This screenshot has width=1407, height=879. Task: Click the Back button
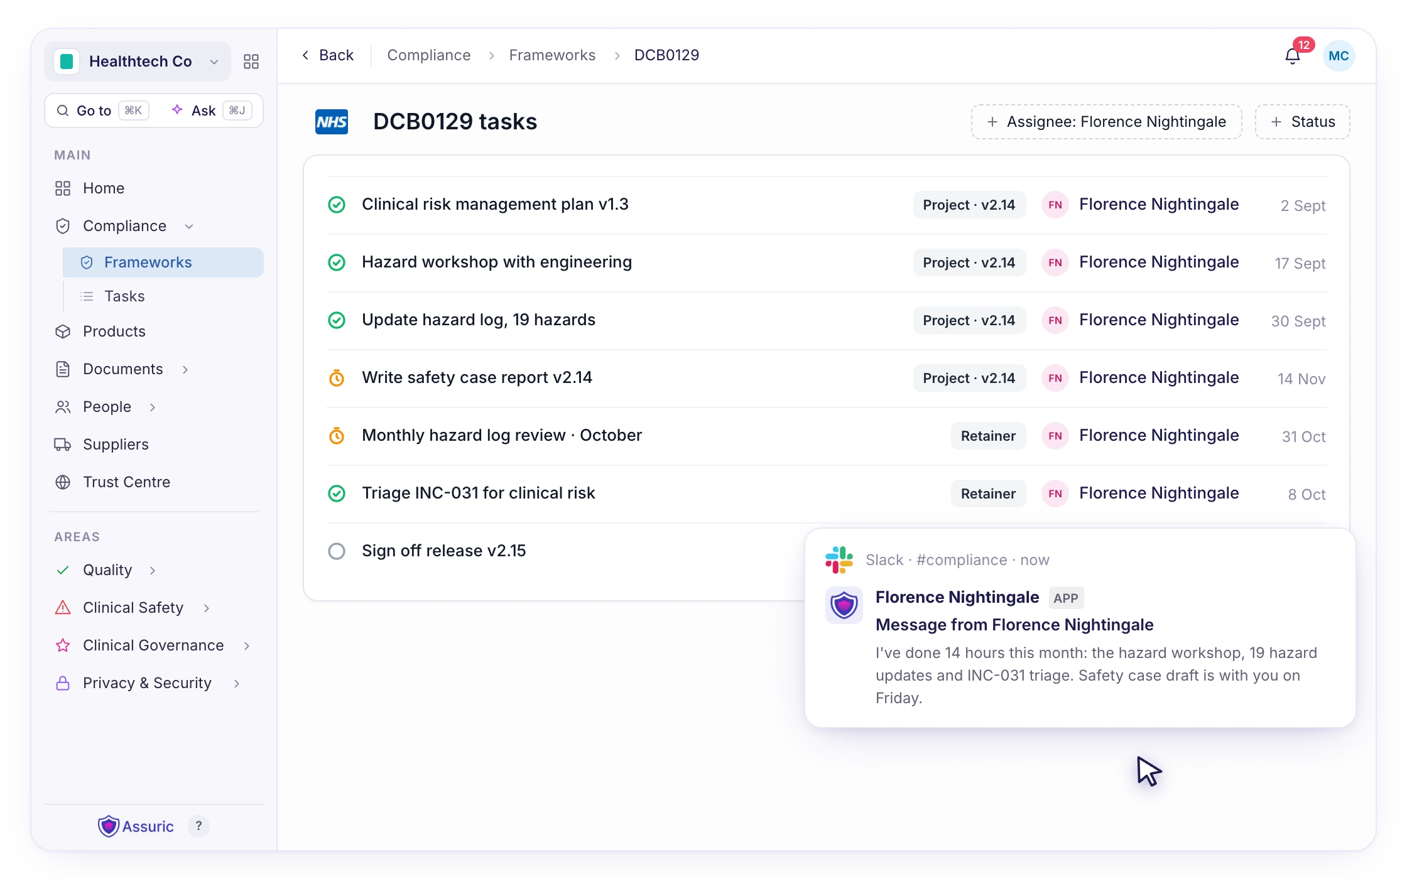point(328,55)
